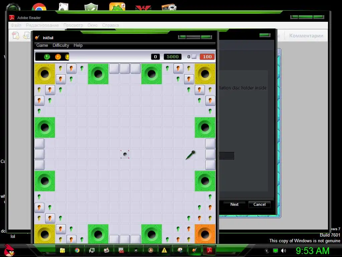
Task: Show hidden tray icons arrow
Action: click(x=267, y=251)
